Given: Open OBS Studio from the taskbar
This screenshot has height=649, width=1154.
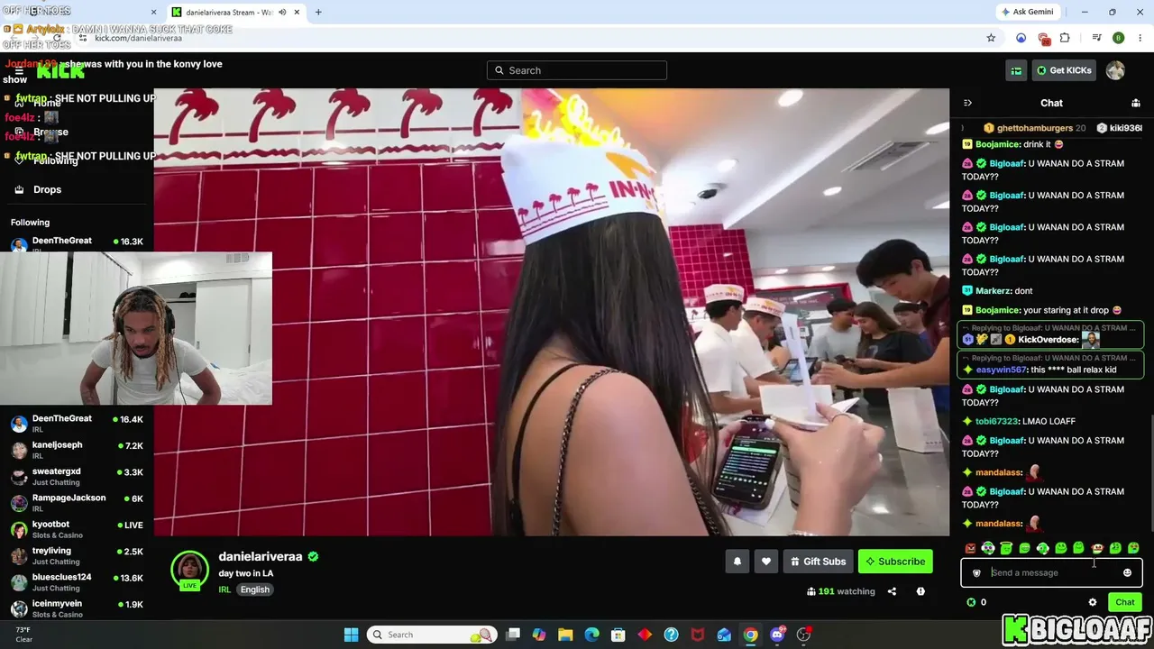Looking at the screenshot, I should point(803,635).
